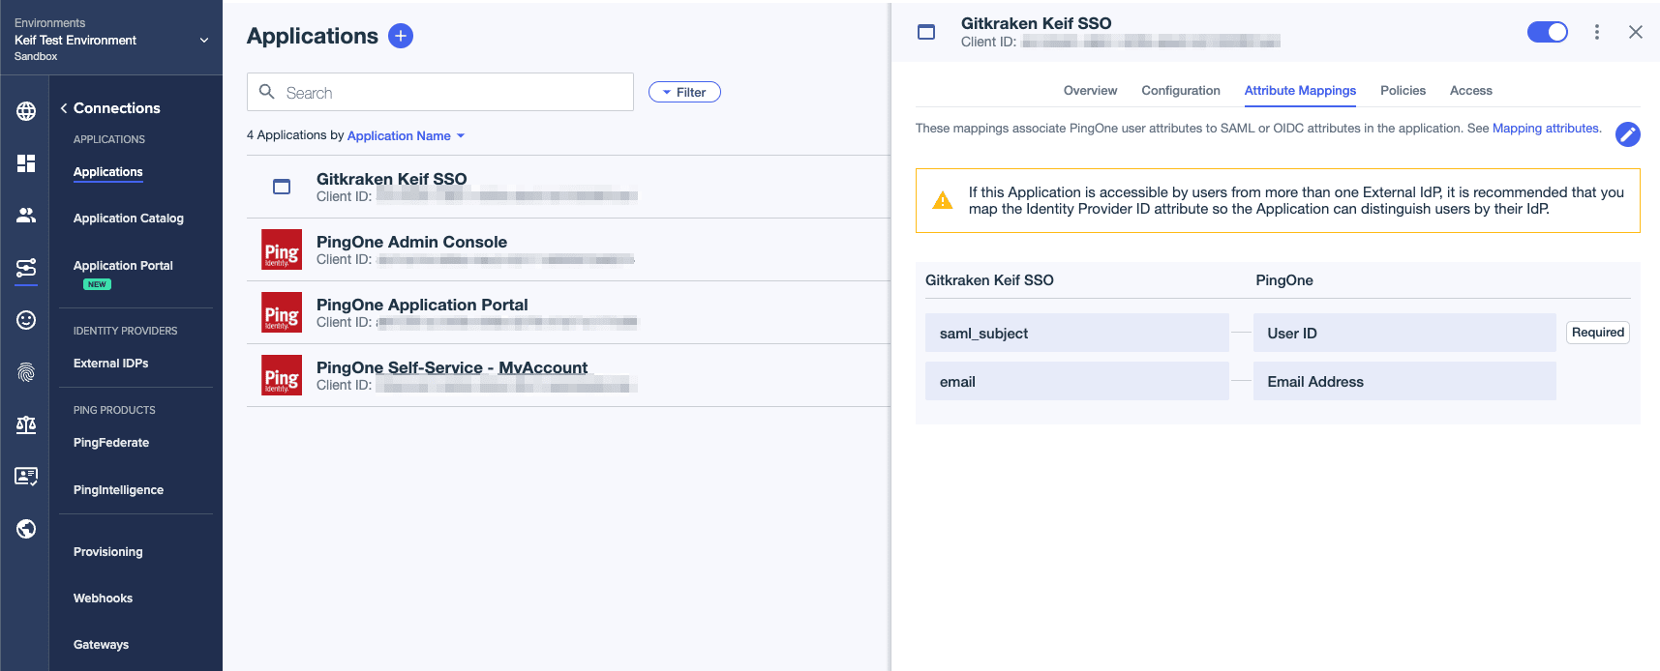Image resolution: width=1660 pixels, height=671 pixels.
Task: Open Application Portal in the menu
Action: click(123, 266)
